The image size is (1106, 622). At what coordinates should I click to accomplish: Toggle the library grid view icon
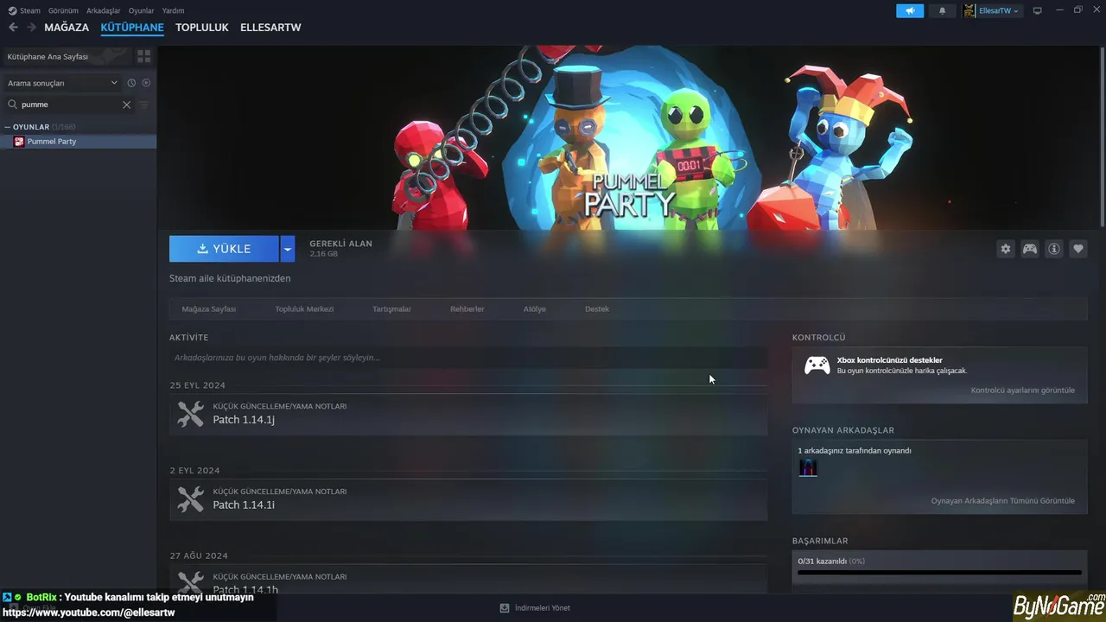(143, 56)
